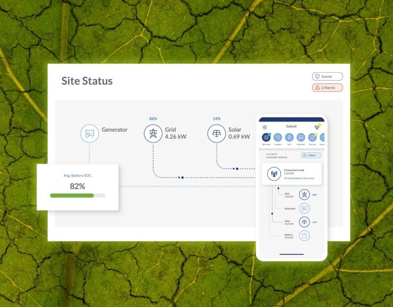Click the Solar panel icon on dashboard
The height and width of the screenshot is (307, 393).
click(x=217, y=133)
